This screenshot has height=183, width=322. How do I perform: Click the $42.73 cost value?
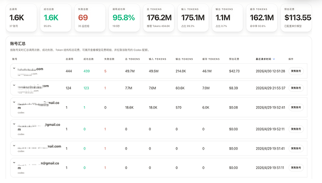pos(234,71)
